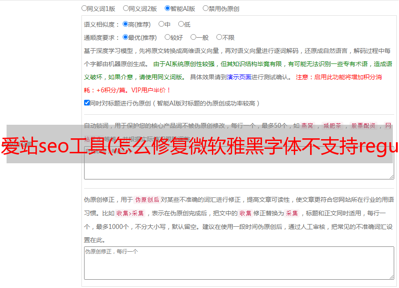The width and height of the screenshot is (399, 288).
Task: Set 语义相似度 to 低
Action: click(x=181, y=24)
